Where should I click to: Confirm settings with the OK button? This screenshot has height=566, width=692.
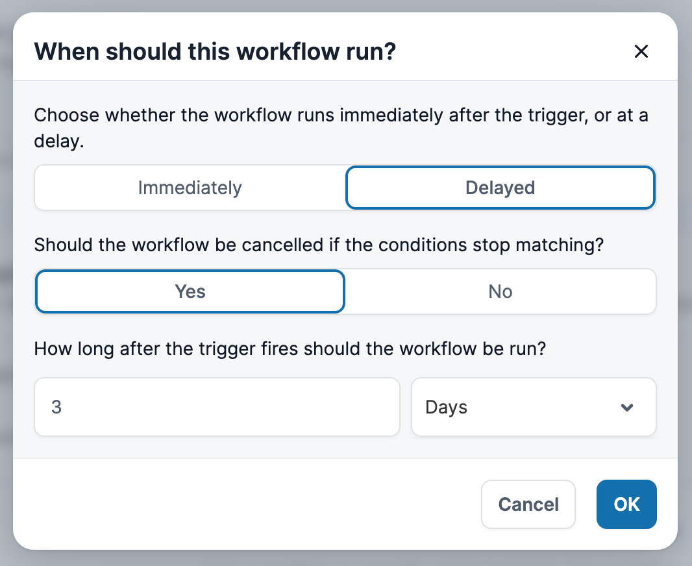(x=626, y=504)
